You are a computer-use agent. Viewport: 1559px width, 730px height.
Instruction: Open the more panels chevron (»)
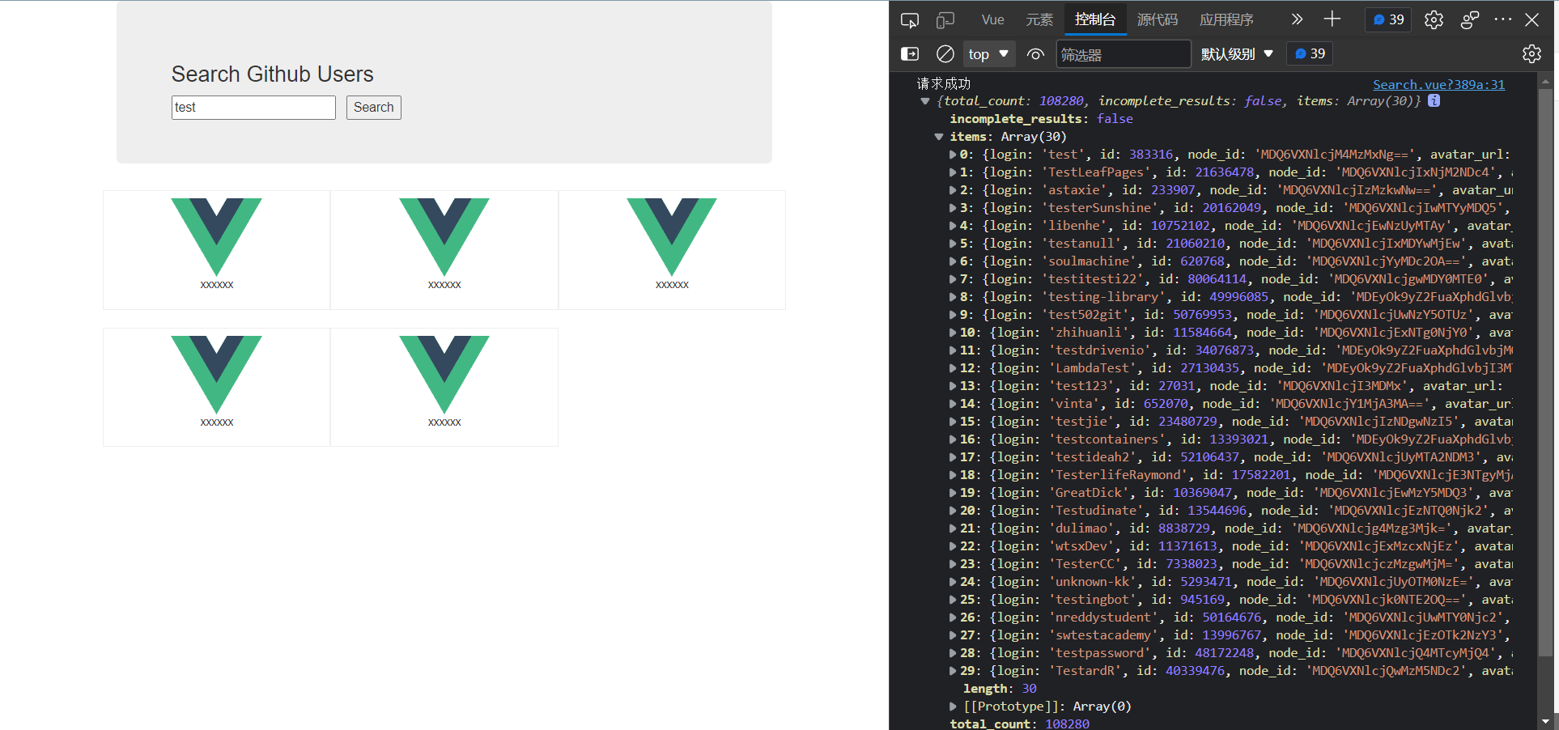1296,19
